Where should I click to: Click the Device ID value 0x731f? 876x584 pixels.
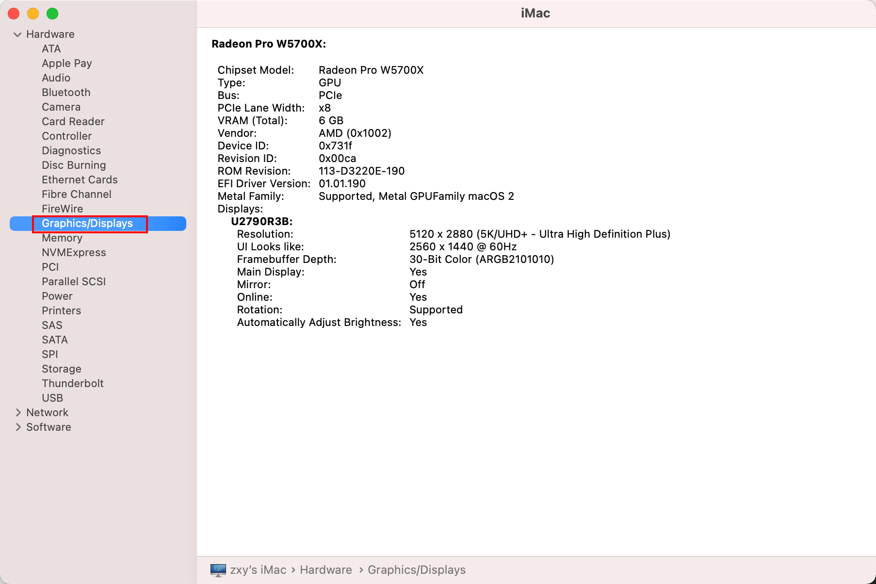(x=335, y=146)
